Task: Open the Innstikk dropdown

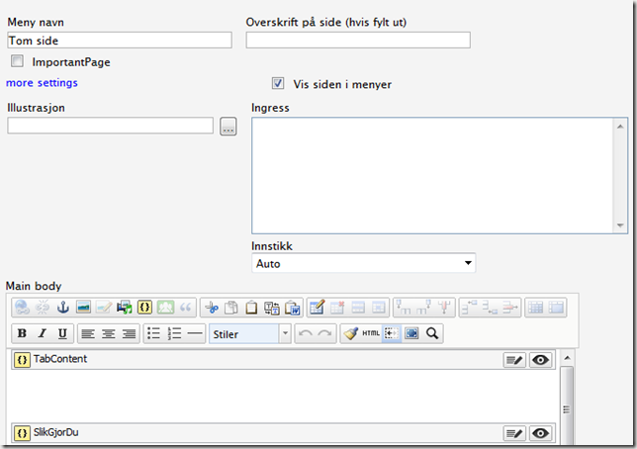Action: coord(364,264)
